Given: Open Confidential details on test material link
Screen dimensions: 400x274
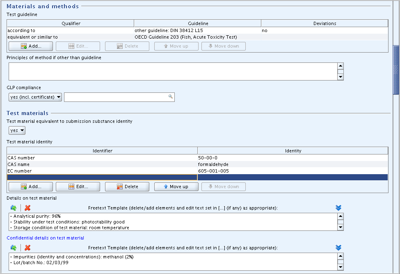Looking at the screenshot, I should coord(46,238).
